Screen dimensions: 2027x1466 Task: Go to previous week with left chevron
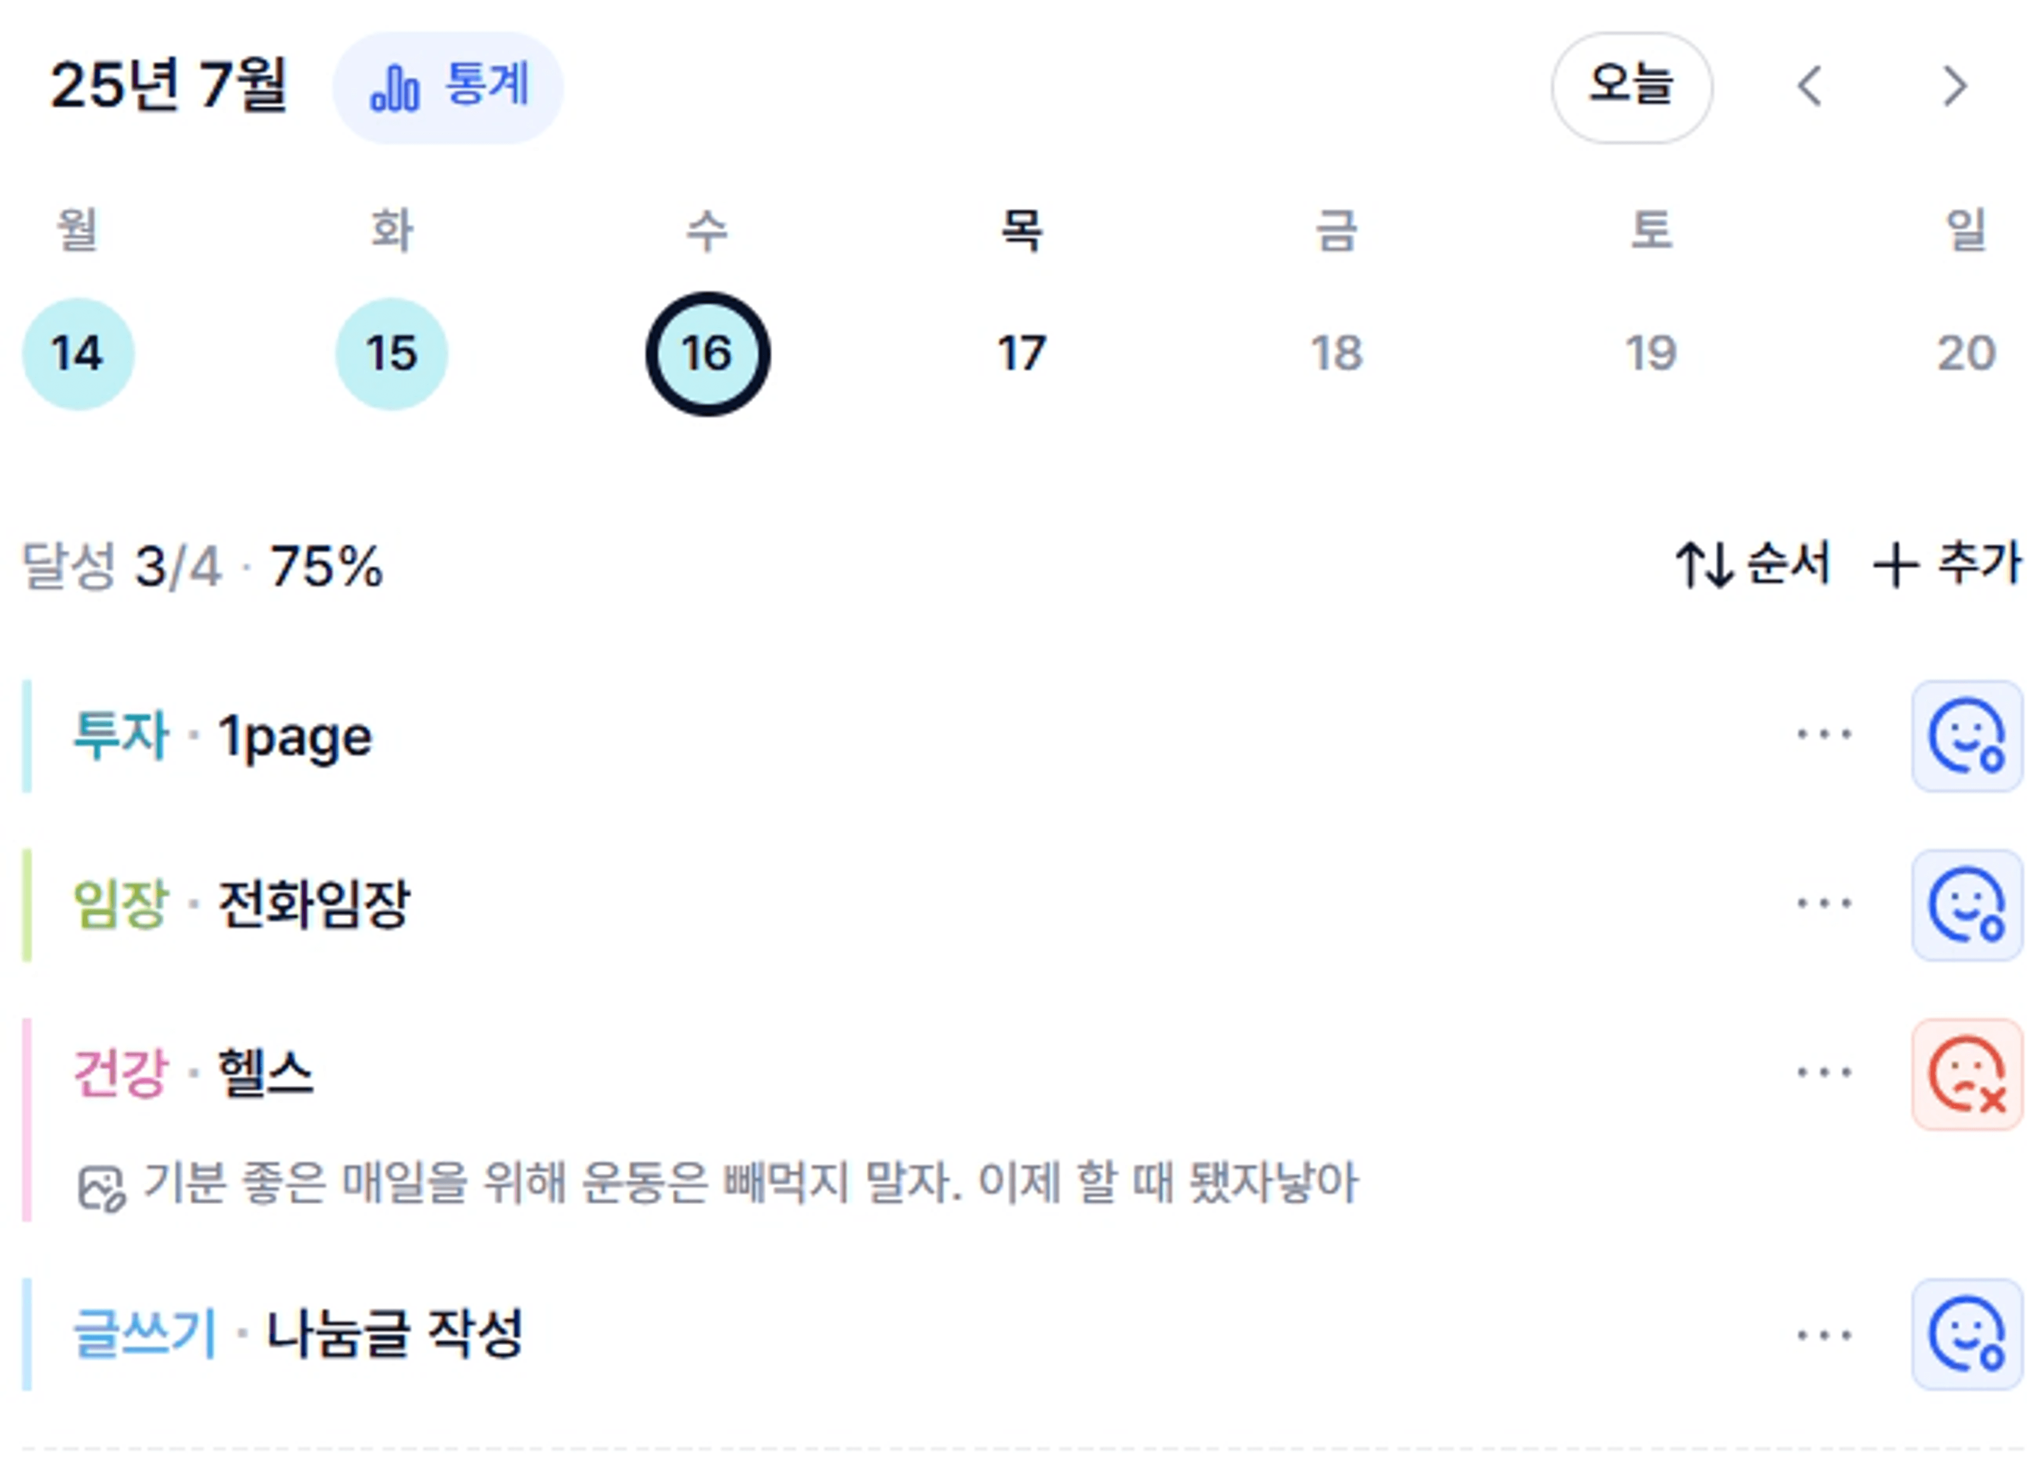(1810, 88)
